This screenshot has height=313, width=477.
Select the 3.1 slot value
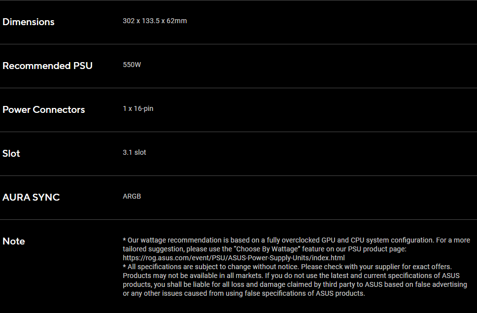coord(135,152)
